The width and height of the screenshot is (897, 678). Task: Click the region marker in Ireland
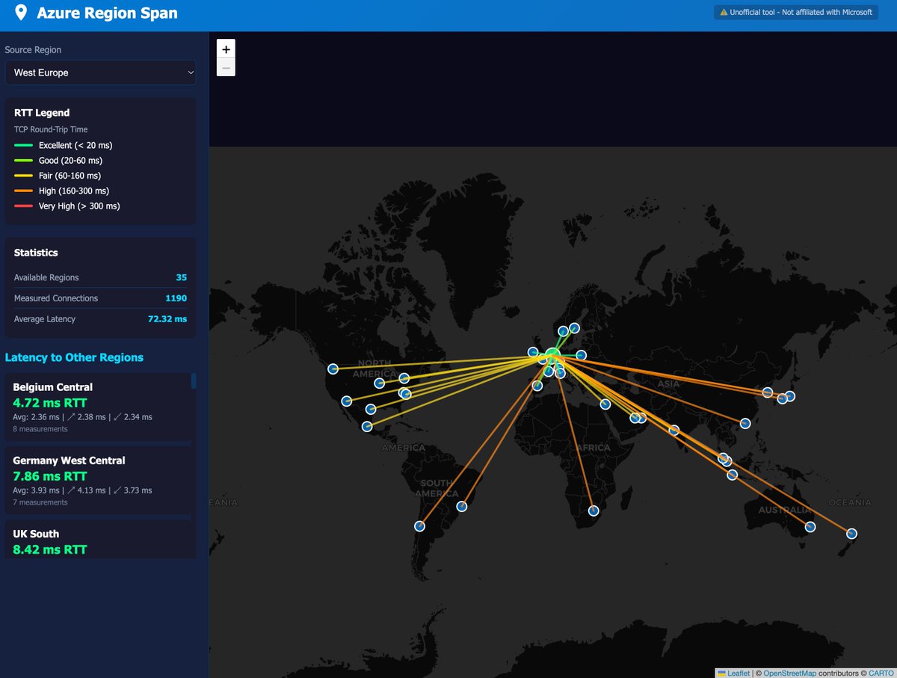point(533,352)
